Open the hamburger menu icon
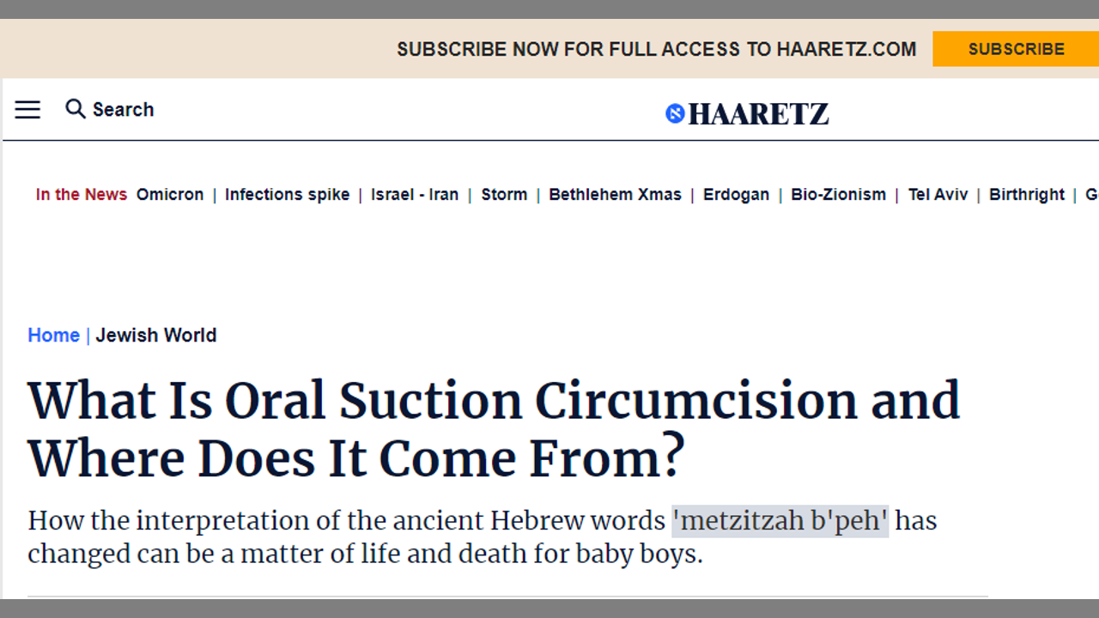This screenshot has width=1099, height=618. tap(27, 110)
